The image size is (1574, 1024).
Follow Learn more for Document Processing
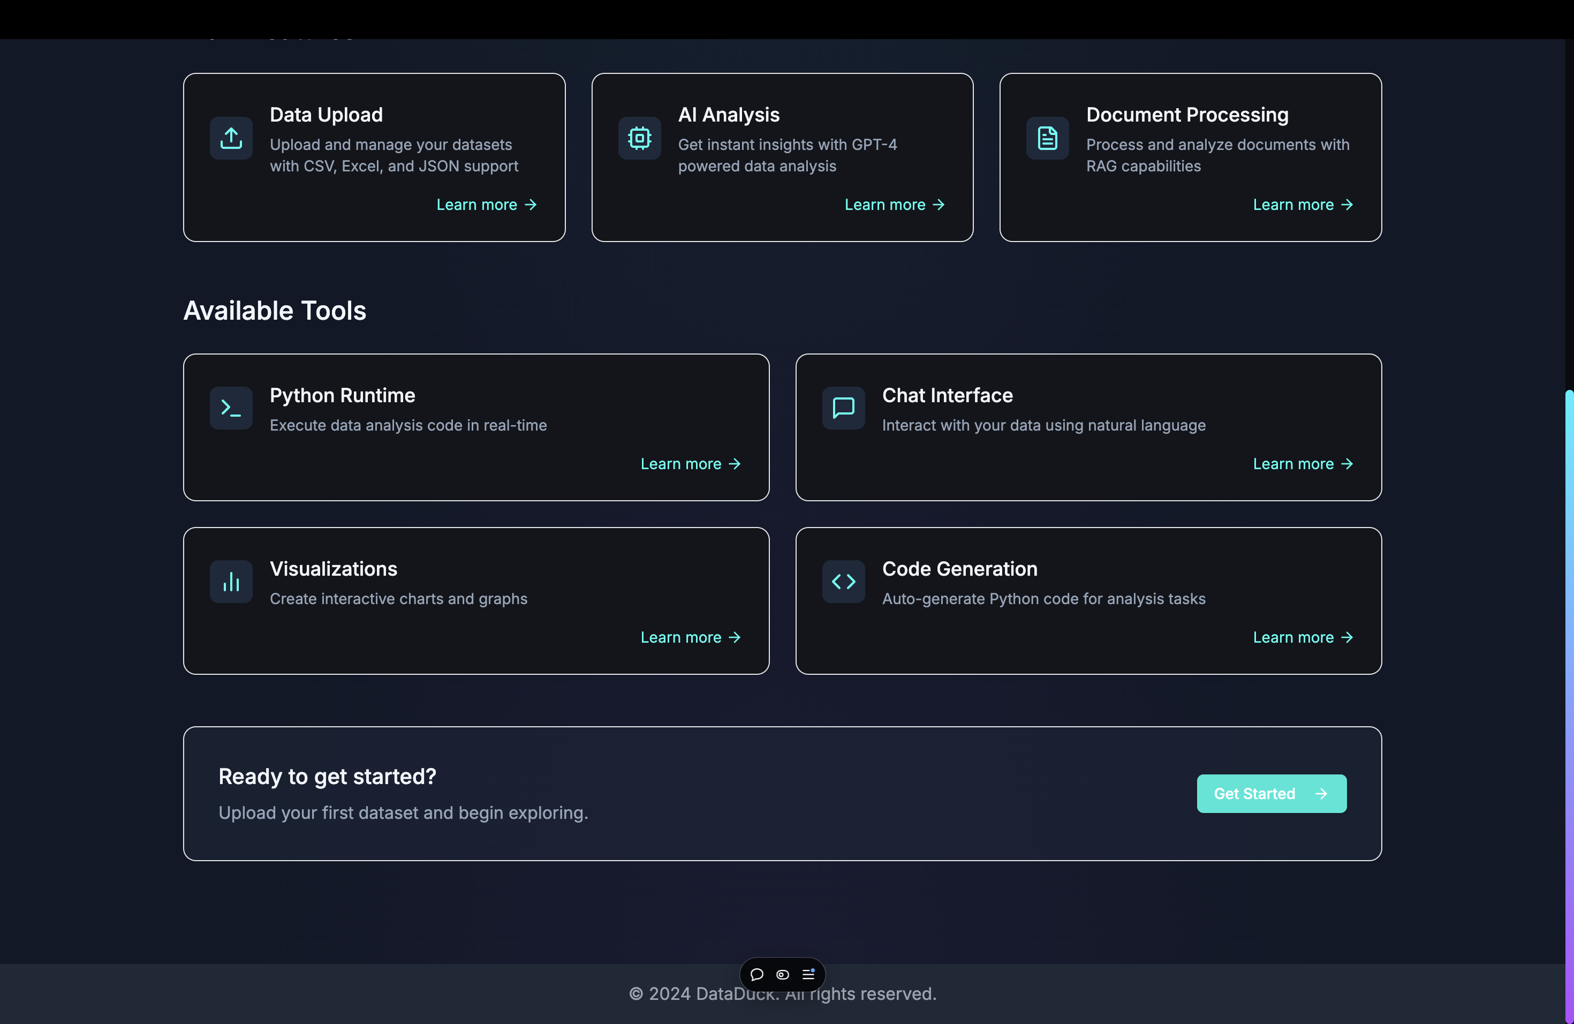pos(1302,205)
